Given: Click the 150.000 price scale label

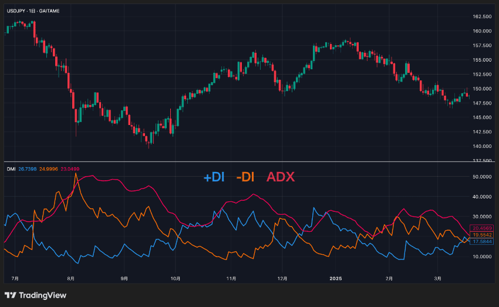Looking at the screenshot, I should click(x=482, y=89).
